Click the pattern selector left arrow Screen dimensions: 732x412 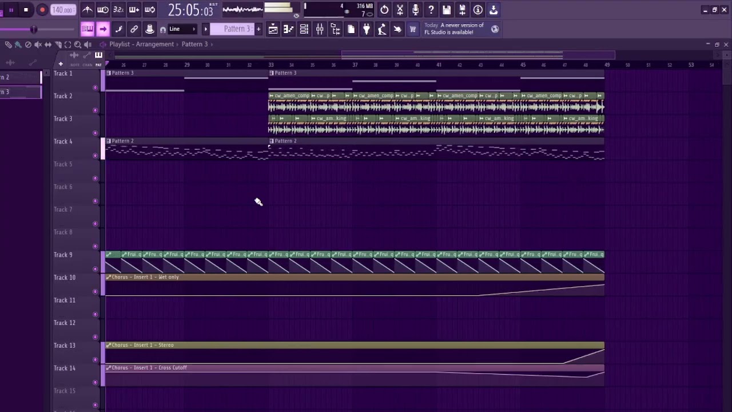[205, 29]
